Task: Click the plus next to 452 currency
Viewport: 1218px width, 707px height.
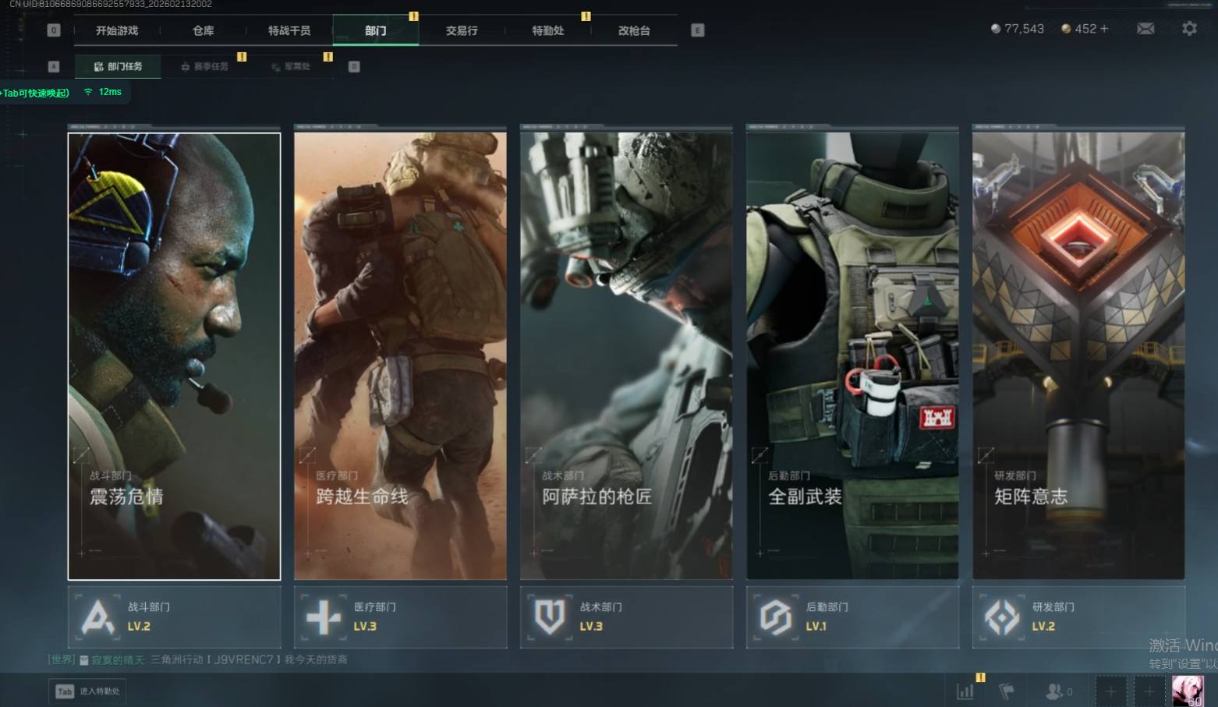Action: 1104,29
